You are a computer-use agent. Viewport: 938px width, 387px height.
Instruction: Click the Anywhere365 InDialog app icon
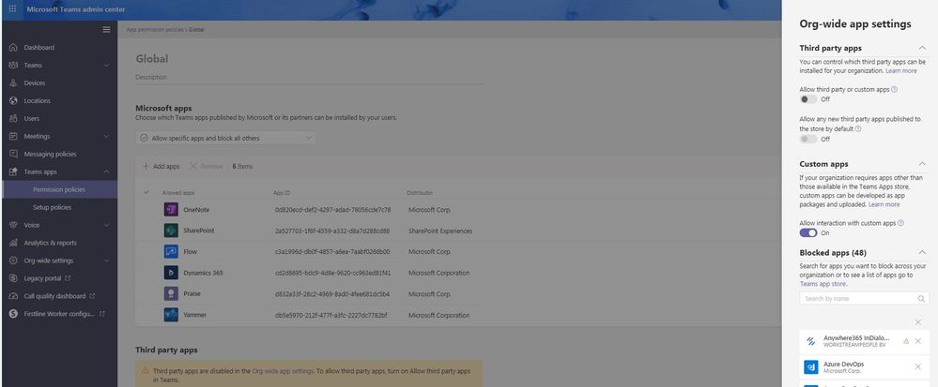[x=810, y=341]
